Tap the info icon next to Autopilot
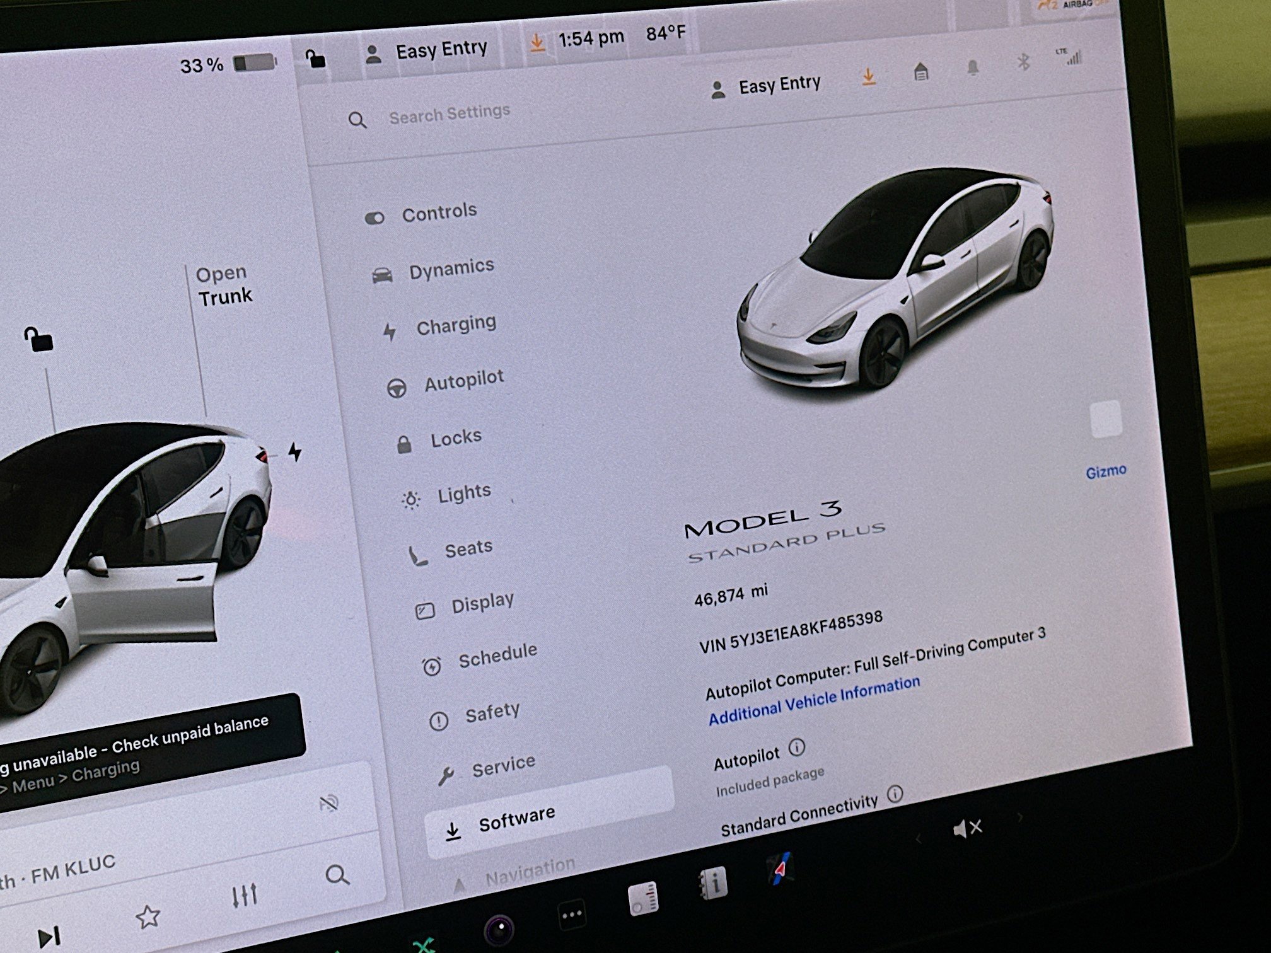The image size is (1271, 953). (797, 747)
